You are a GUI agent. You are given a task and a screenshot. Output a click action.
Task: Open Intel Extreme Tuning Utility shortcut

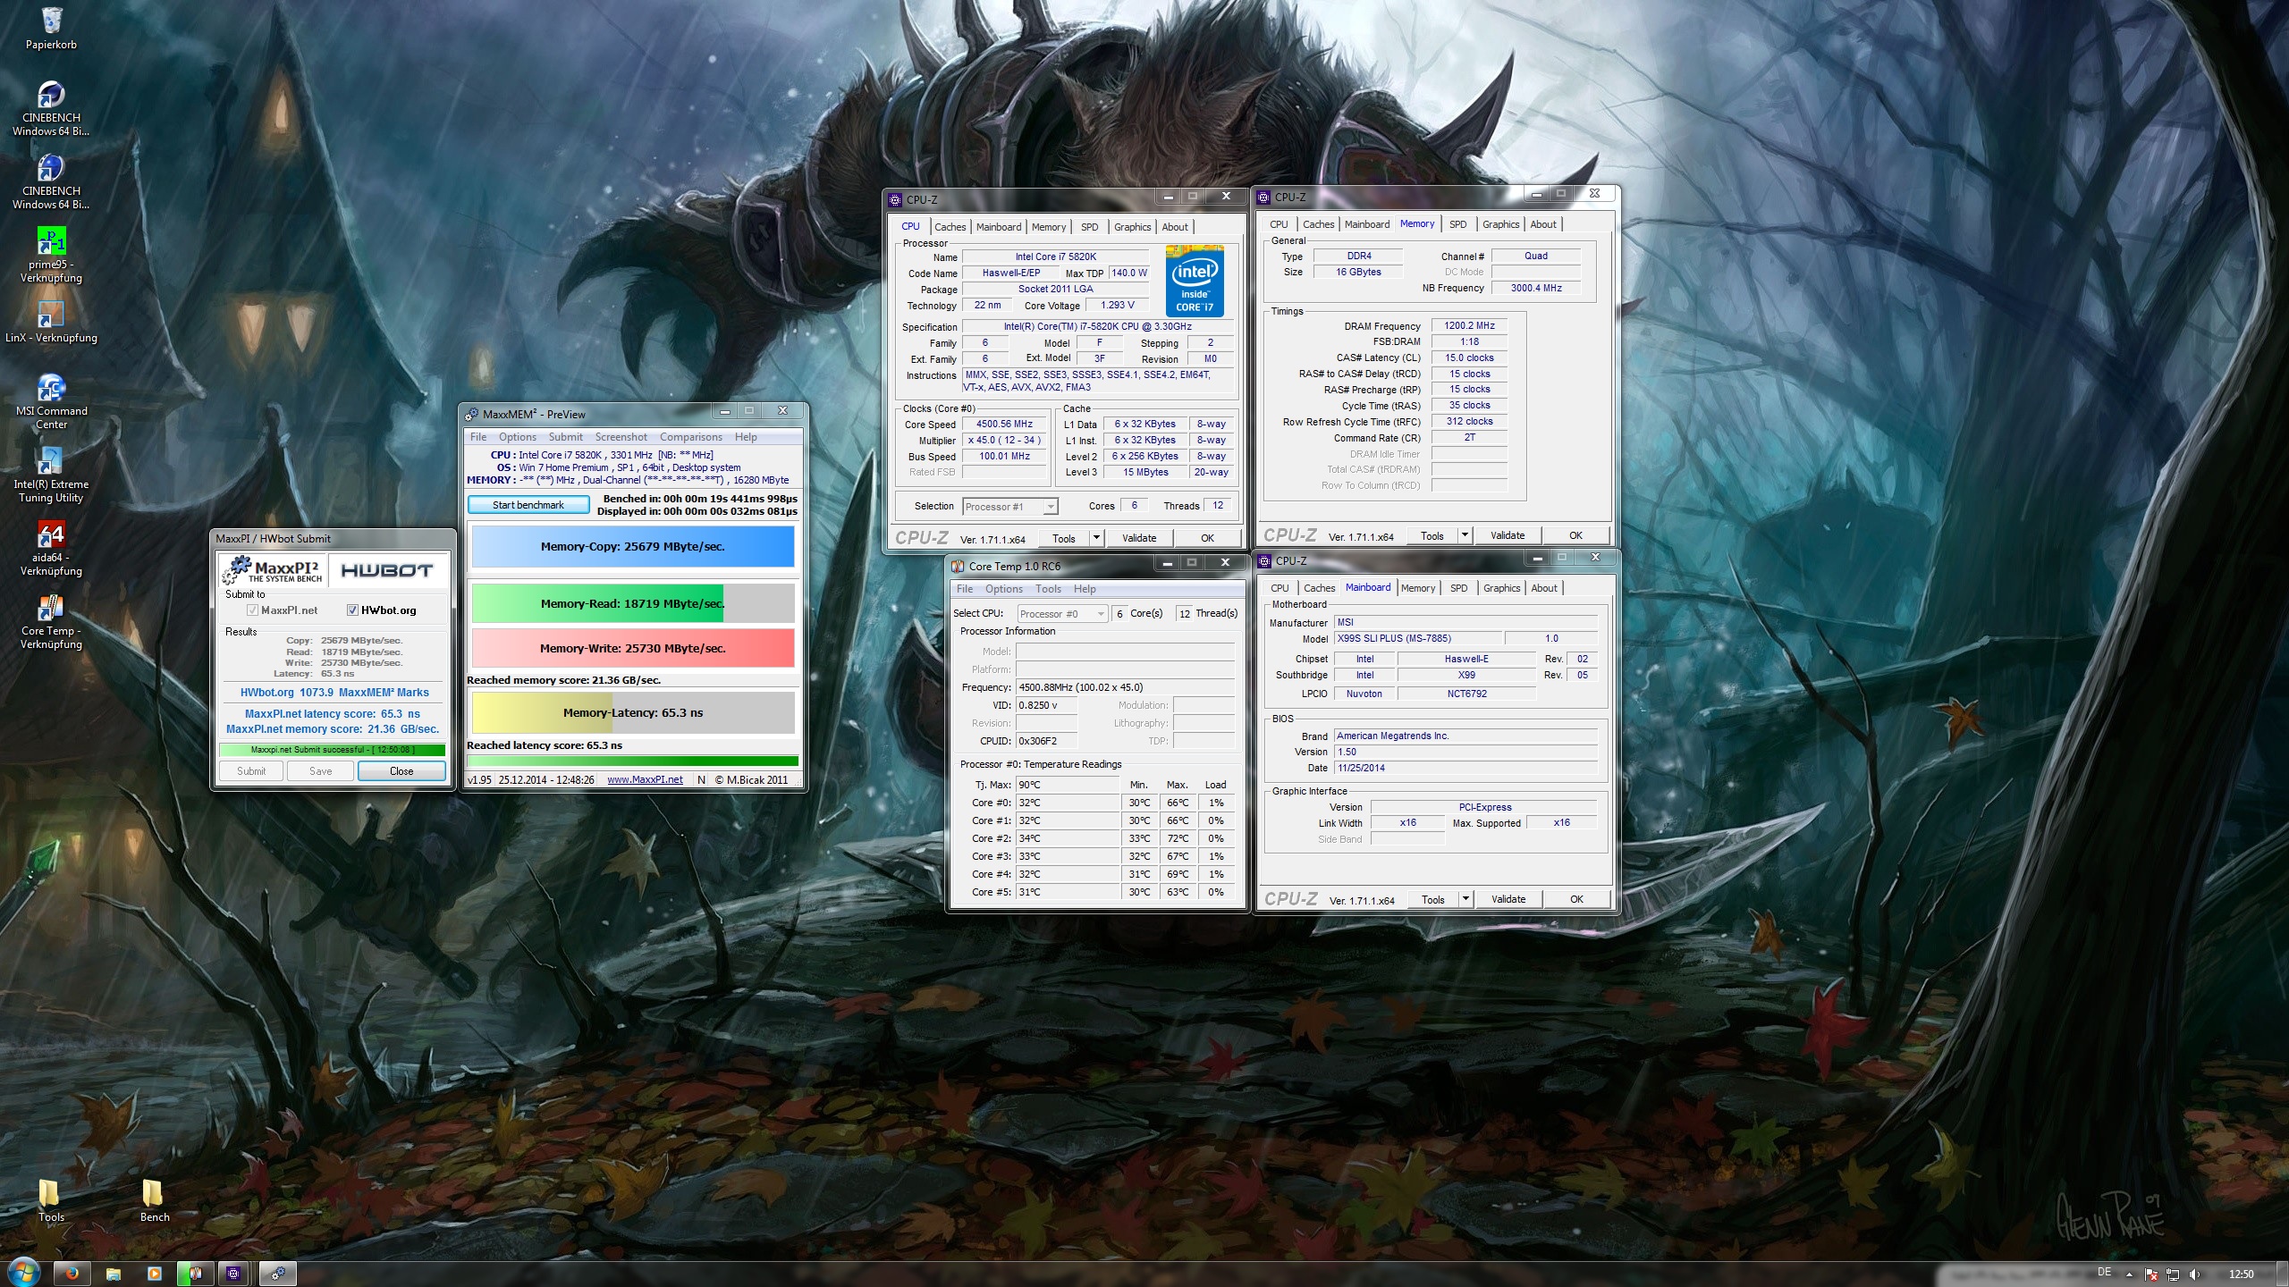[51, 462]
